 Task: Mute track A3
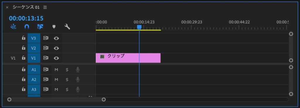click(56, 90)
